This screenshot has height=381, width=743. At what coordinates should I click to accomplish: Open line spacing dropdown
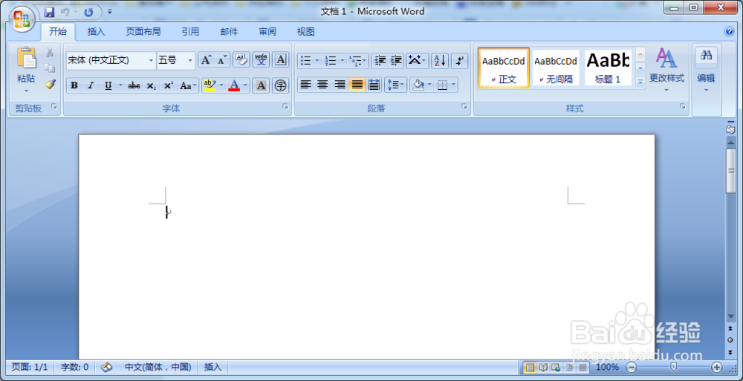coord(396,85)
